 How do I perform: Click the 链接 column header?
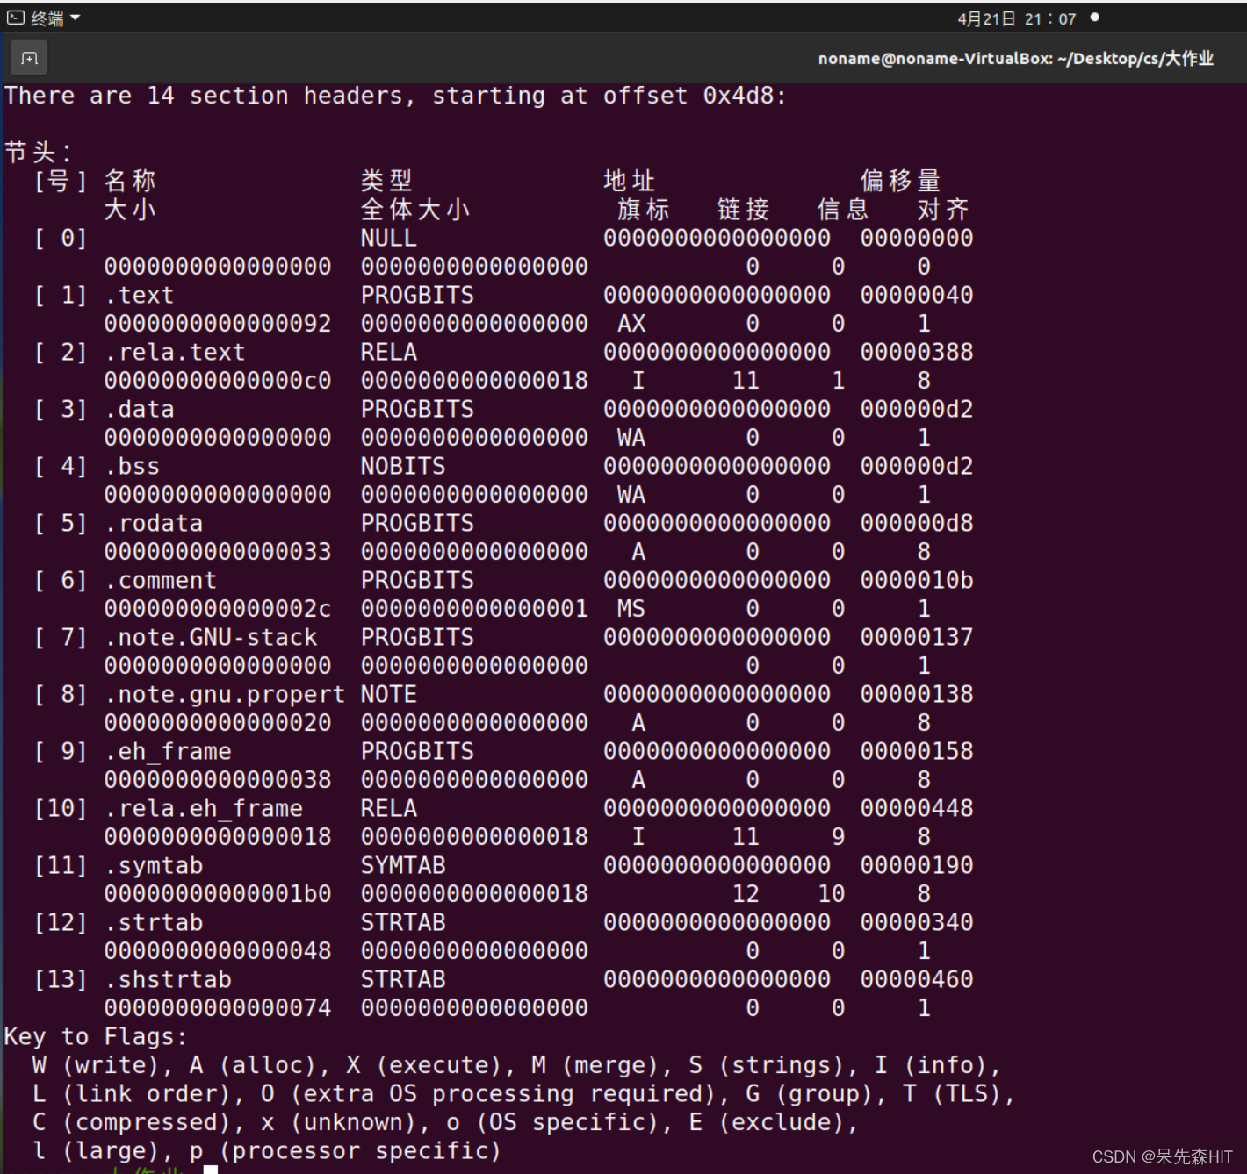coord(744,210)
